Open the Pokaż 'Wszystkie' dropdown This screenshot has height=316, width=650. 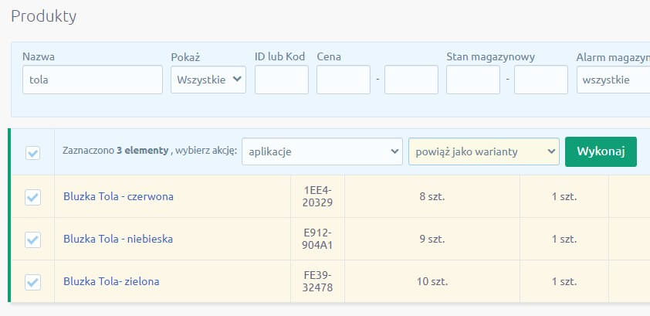click(208, 80)
